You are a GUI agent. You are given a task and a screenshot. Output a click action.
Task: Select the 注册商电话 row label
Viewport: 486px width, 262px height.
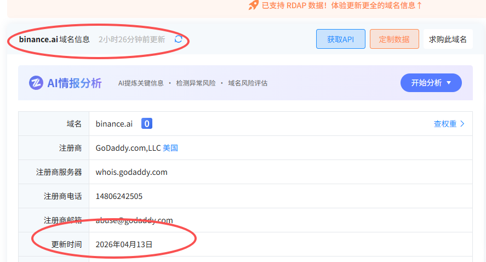click(62, 196)
